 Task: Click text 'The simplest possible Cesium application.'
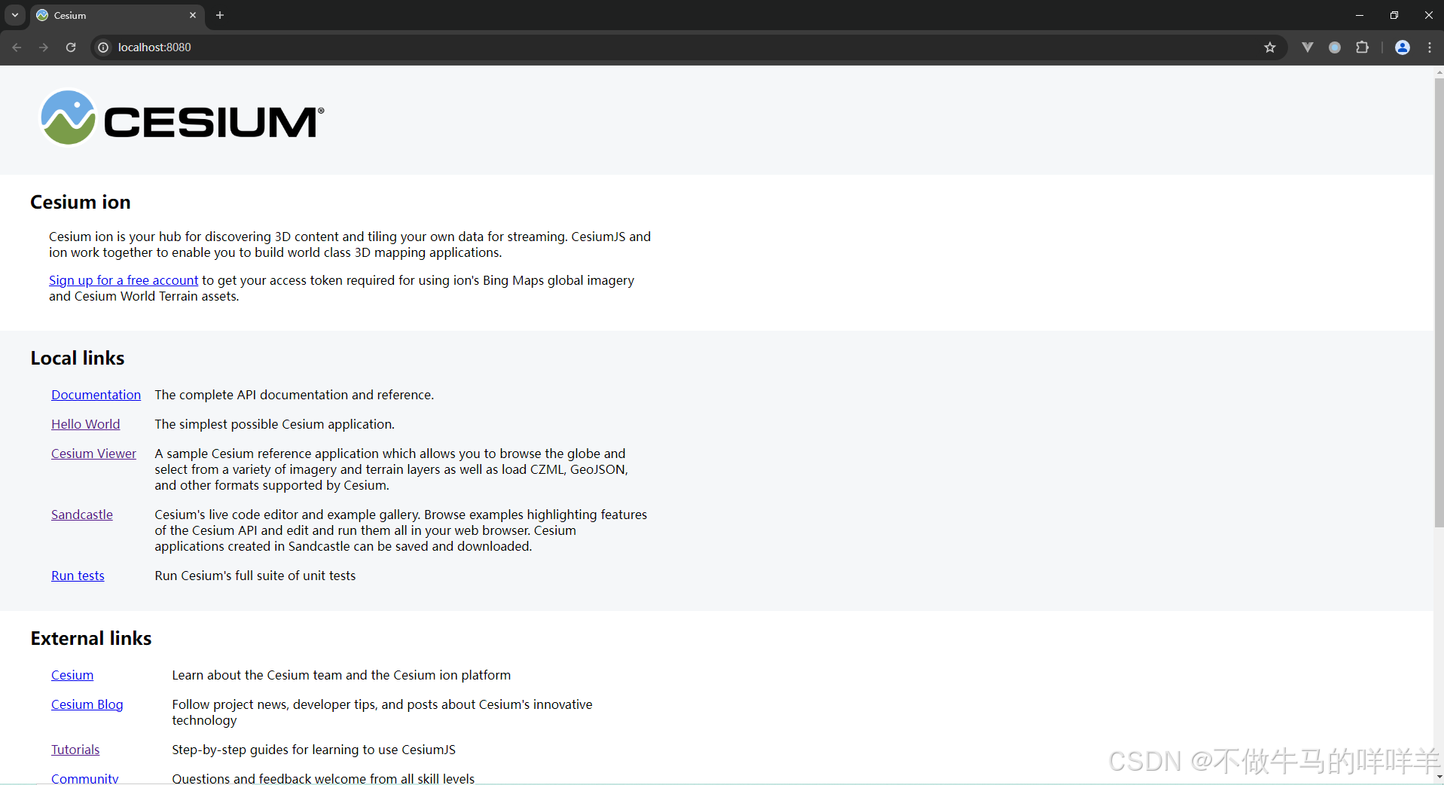coord(274,424)
